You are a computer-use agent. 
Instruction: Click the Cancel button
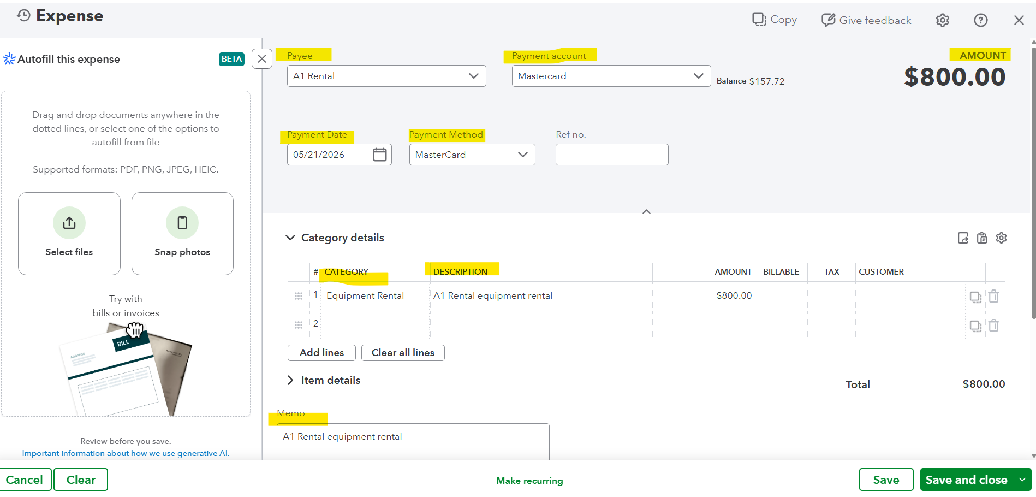(x=25, y=480)
